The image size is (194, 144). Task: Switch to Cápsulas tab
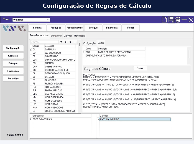(68, 36)
